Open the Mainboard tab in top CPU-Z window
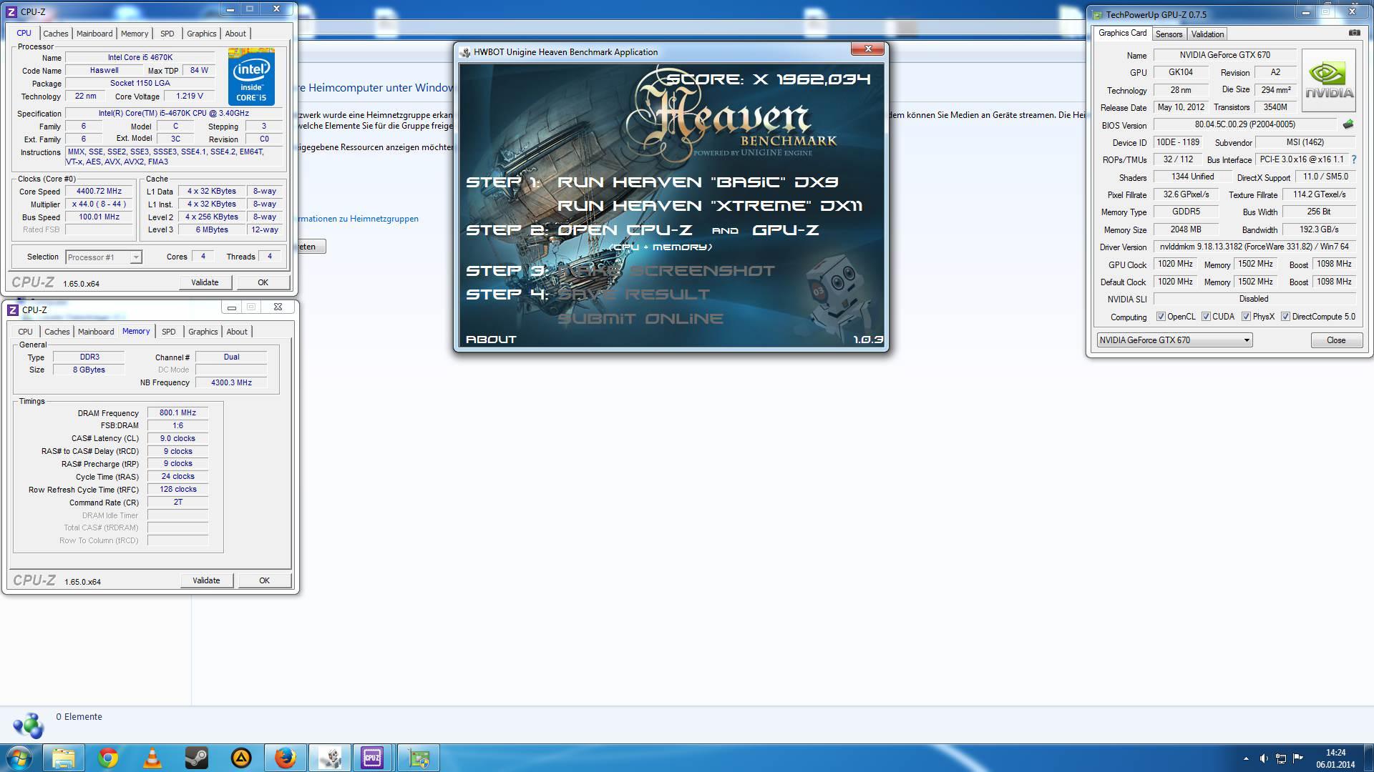Image resolution: width=1374 pixels, height=772 pixels. pos(94,34)
